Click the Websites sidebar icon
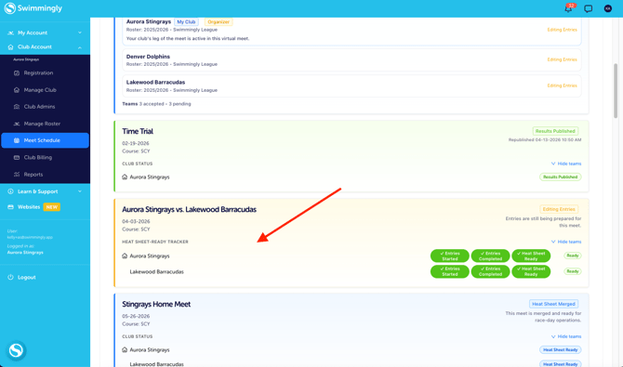Screen dimensions: 623x367 (11, 207)
